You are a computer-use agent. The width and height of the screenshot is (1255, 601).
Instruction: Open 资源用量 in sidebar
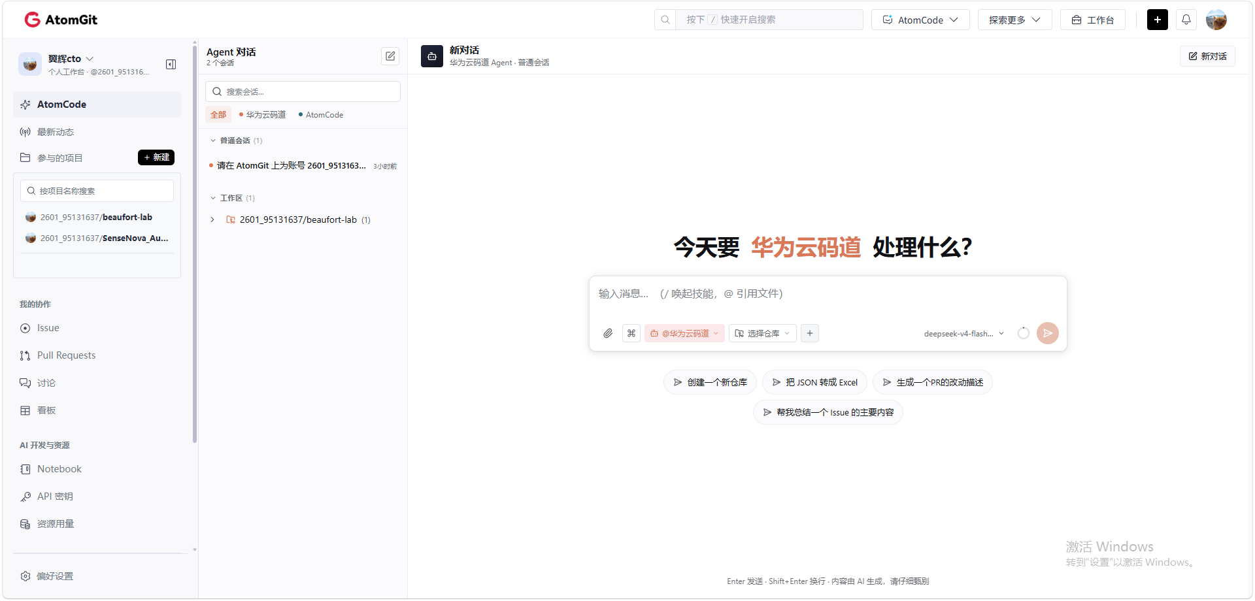point(97,524)
